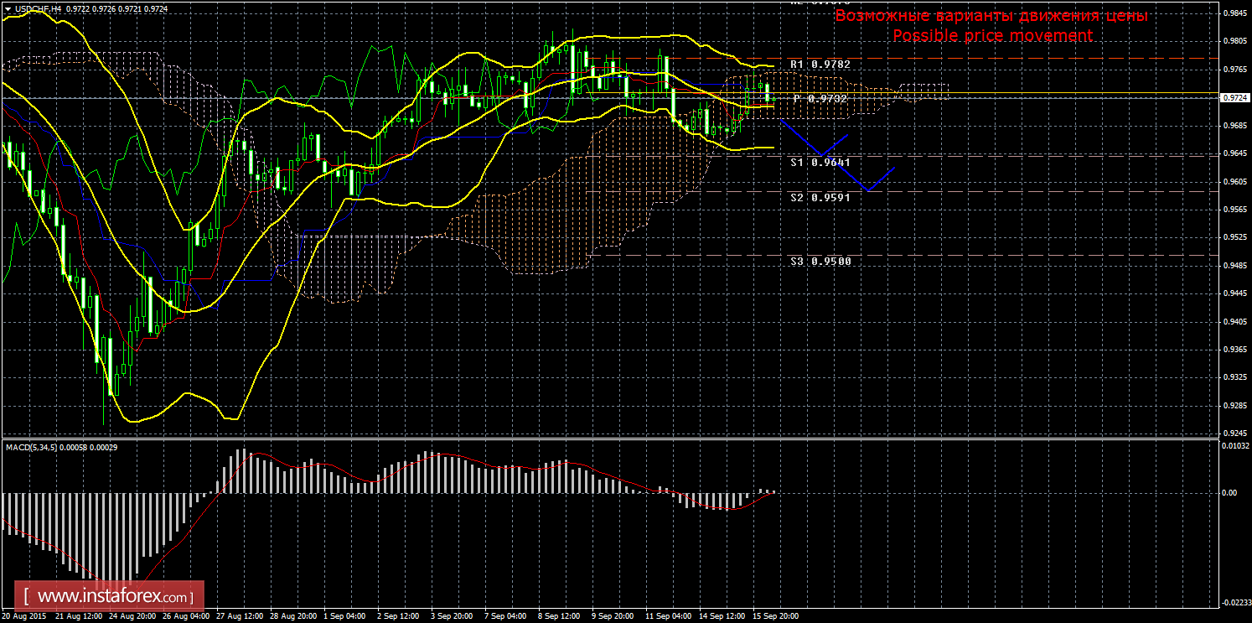1252x623 pixels.
Task: Click the 7 Sep 04:00 time label
Action: point(505,616)
